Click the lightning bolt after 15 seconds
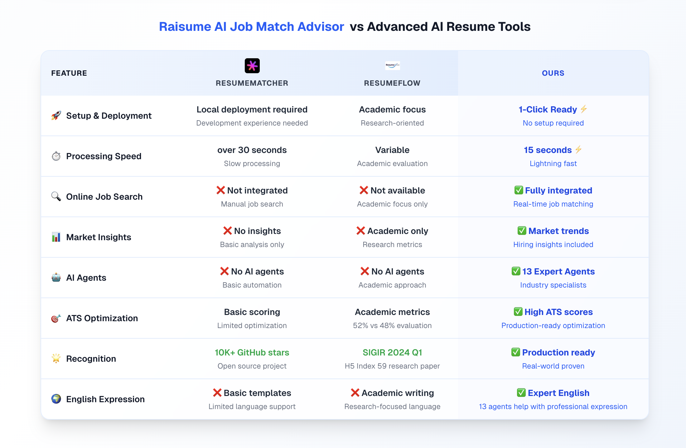 pos(578,150)
